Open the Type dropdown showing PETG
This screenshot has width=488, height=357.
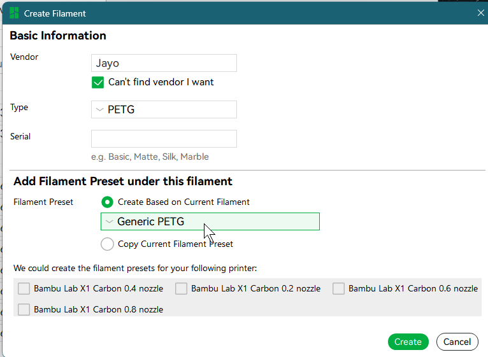[164, 109]
